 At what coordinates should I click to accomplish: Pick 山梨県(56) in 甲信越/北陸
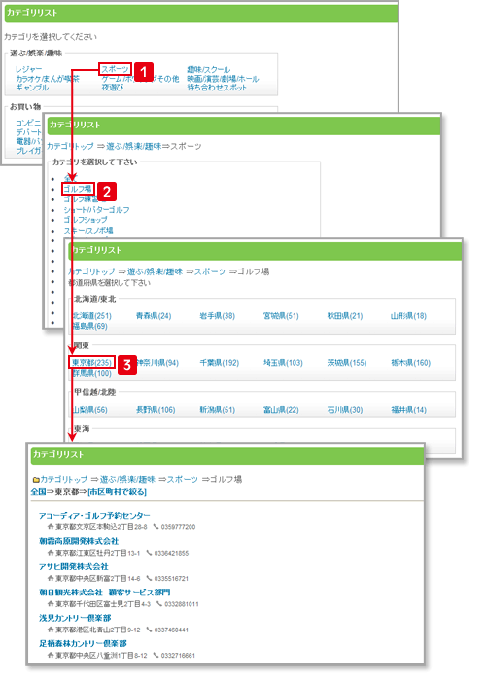click(89, 410)
